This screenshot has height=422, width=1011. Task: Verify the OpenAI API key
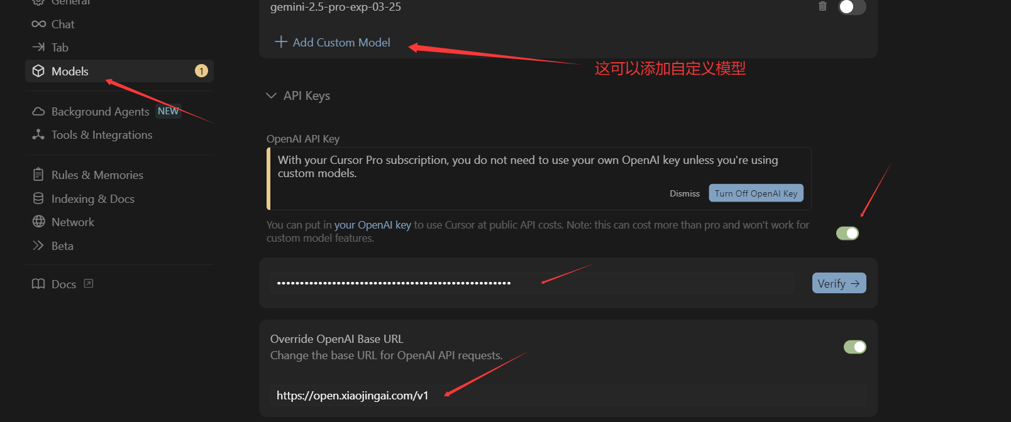[x=839, y=283]
